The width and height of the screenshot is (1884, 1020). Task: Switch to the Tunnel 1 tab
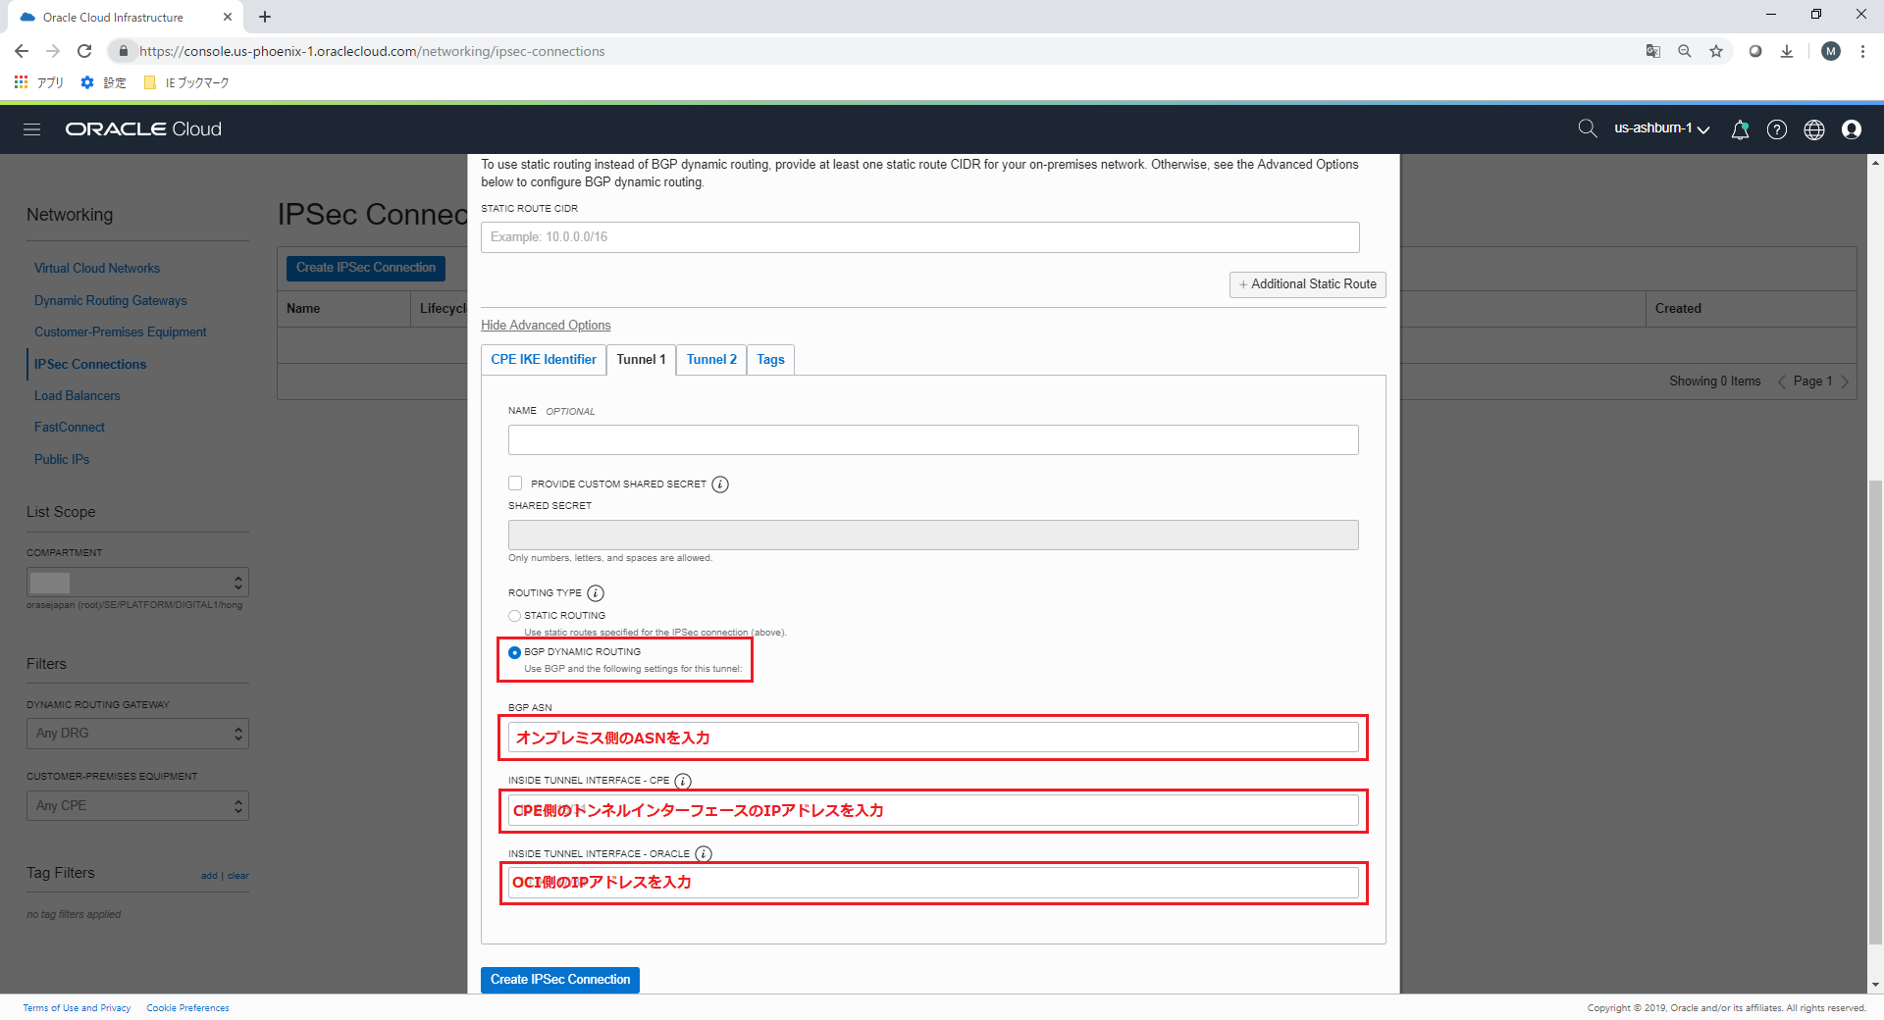641,360
